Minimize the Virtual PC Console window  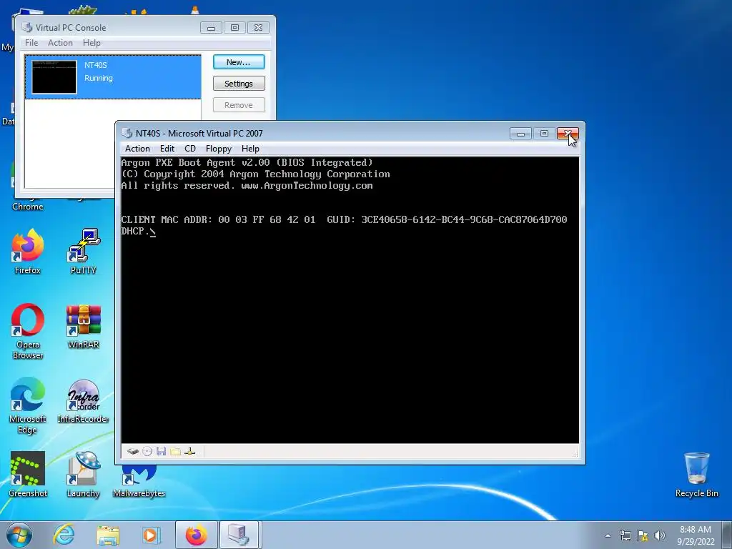[x=211, y=28]
